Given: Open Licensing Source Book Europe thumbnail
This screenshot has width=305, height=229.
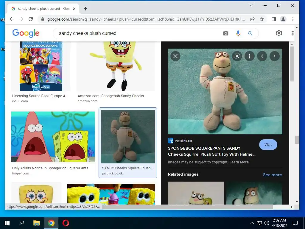Looking at the screenshot, I should point(41,66).
